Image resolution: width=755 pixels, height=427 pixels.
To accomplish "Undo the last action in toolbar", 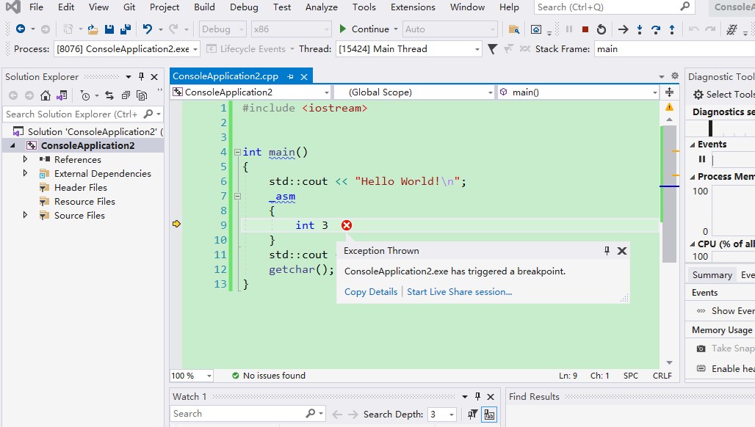I will pos(148,29).
